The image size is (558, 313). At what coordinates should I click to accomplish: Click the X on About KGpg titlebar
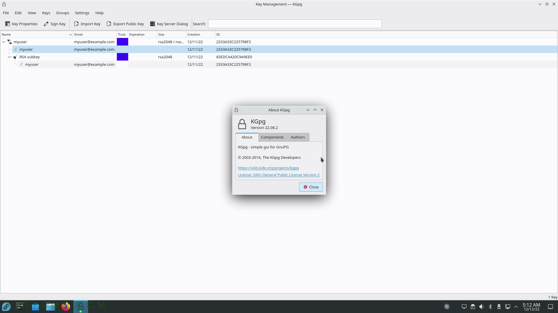[x=322, y=110]
